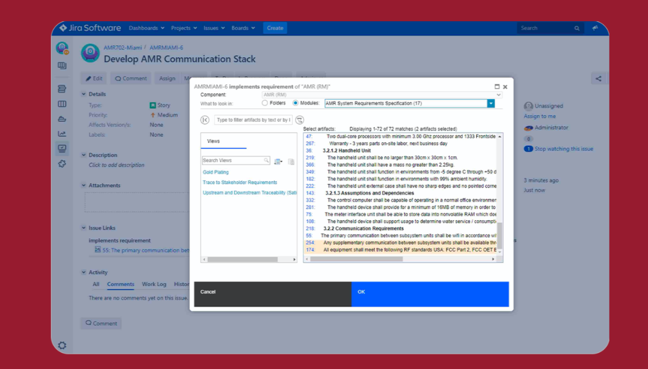Open the Dashboards menu
This screenshot has width=648, height=369.
[x=147, y=28]
